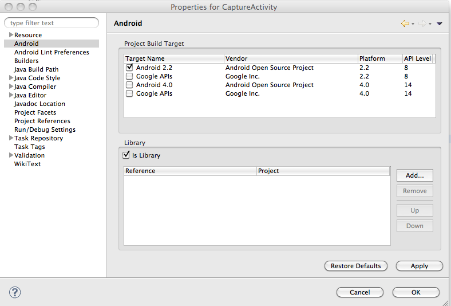Toggle the Is Library checkbox
Viewport: 451px width, 306px height.
click(x=126, y=155)
